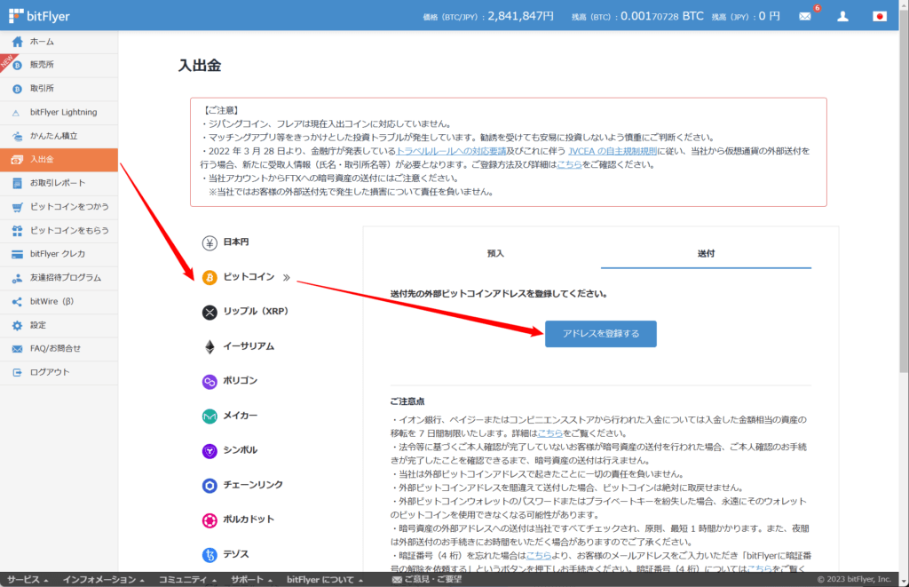Click the triangle icon beside bitFlyer Lightning
Viewport: 909px width, 587px height.
pos(16,113)
